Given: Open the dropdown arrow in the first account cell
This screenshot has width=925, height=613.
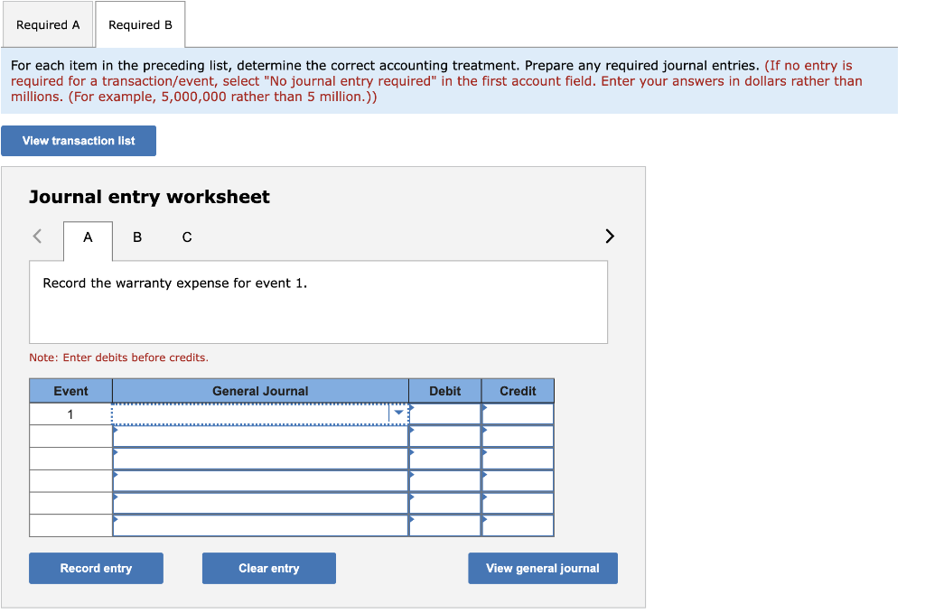Looking at the screenshot, I should (x=398, y=413).
